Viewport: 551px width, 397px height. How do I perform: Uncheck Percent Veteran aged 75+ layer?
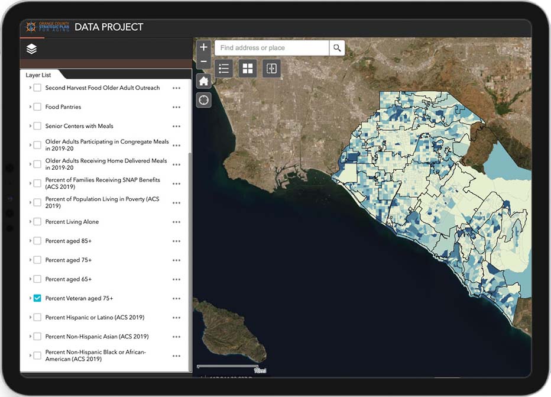pyautogui.click(x=37, y=298)
